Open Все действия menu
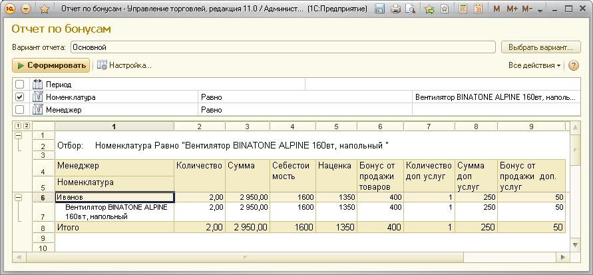This screenshot has height=275, width=593. coord(534,65)
